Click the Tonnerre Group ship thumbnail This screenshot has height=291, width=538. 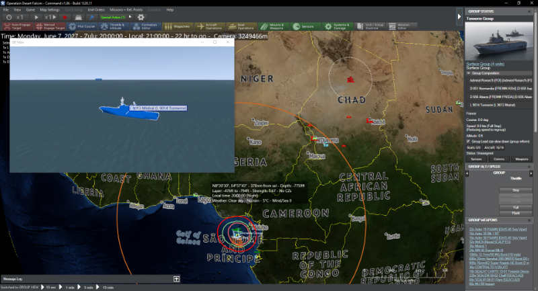click(x=499, y=42)
